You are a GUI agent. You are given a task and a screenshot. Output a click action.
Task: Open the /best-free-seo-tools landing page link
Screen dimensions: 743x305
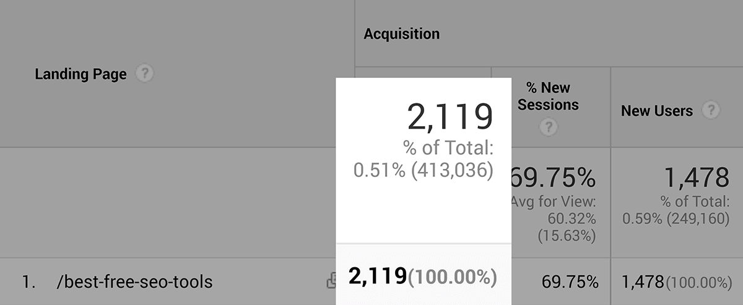(x=134, y=282)
